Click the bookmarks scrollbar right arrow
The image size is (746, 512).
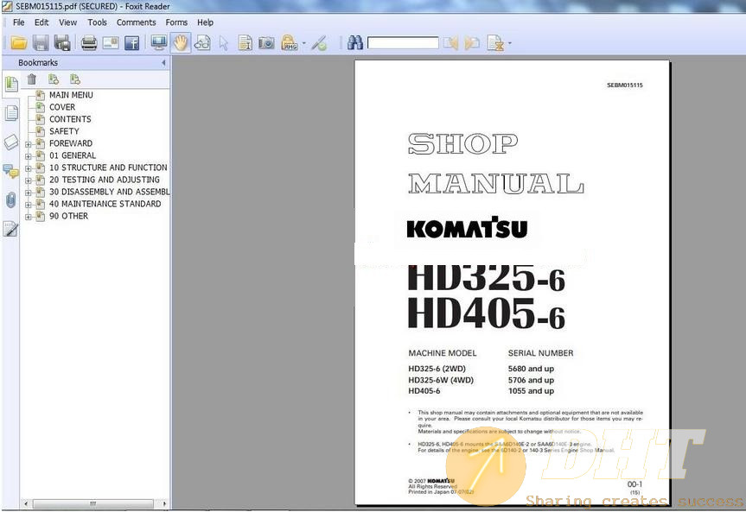point(164,503)
